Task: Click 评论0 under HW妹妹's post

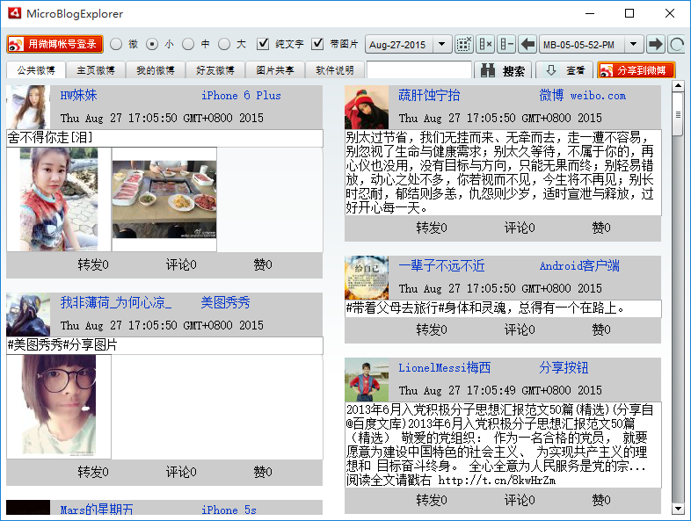Action: [x=181, y=264]
